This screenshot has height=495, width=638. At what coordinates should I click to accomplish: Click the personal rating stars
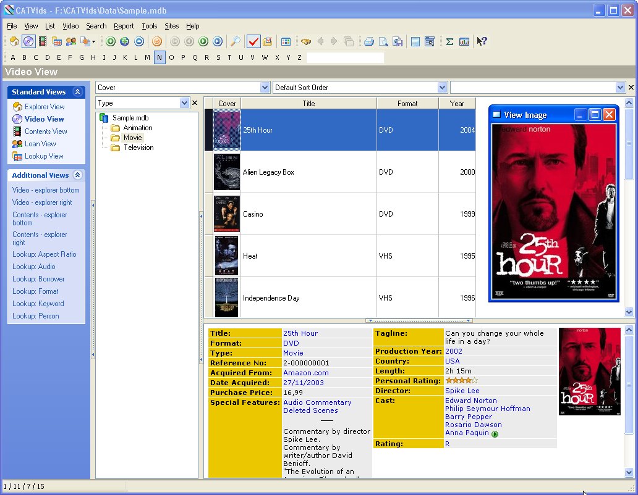[461, 381]
